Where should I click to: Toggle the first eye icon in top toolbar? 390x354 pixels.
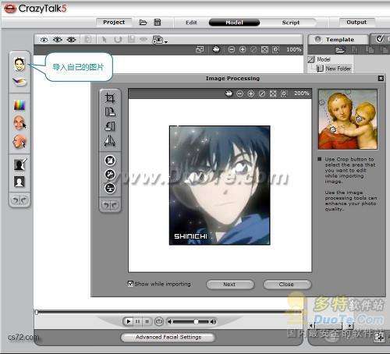point(44,40)
